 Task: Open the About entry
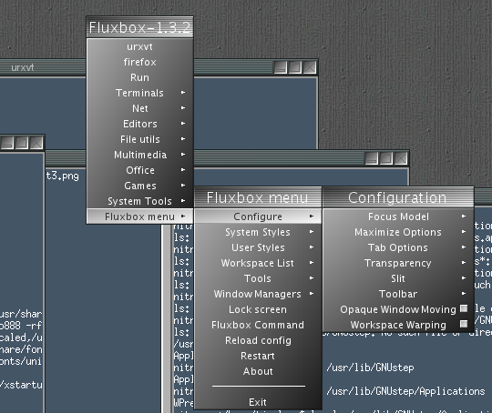click(x=258, y=371)
